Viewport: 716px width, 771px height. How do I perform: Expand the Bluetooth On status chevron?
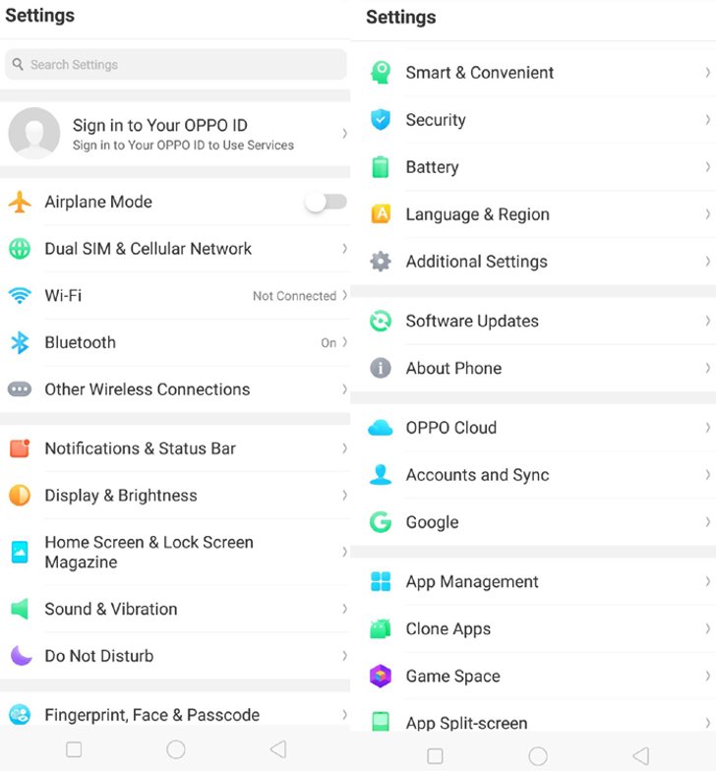click(x=344, y=342)
